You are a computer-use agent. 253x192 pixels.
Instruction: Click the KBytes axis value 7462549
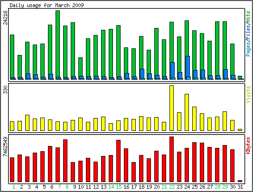coord(5,146)
